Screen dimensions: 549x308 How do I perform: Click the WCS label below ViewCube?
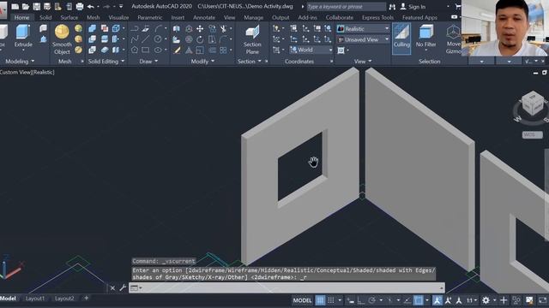[532, 135]
